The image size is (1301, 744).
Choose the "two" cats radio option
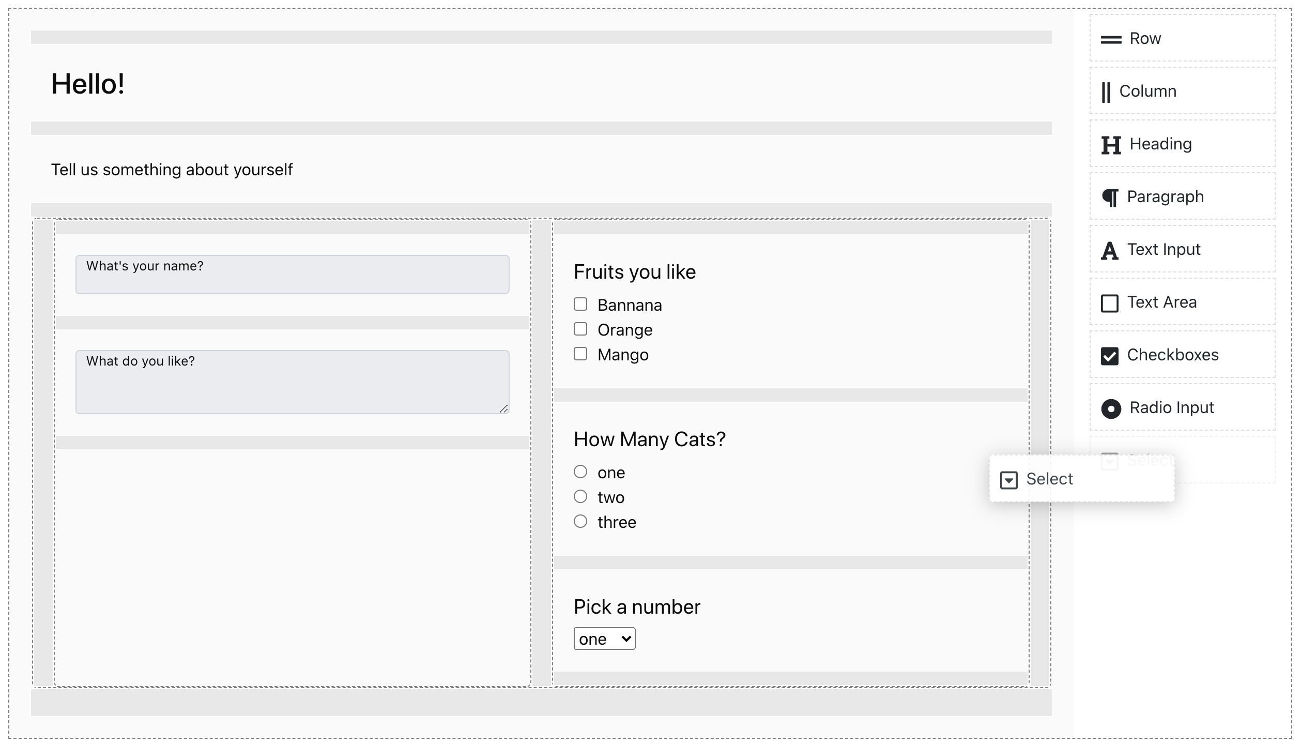[580, 496]
